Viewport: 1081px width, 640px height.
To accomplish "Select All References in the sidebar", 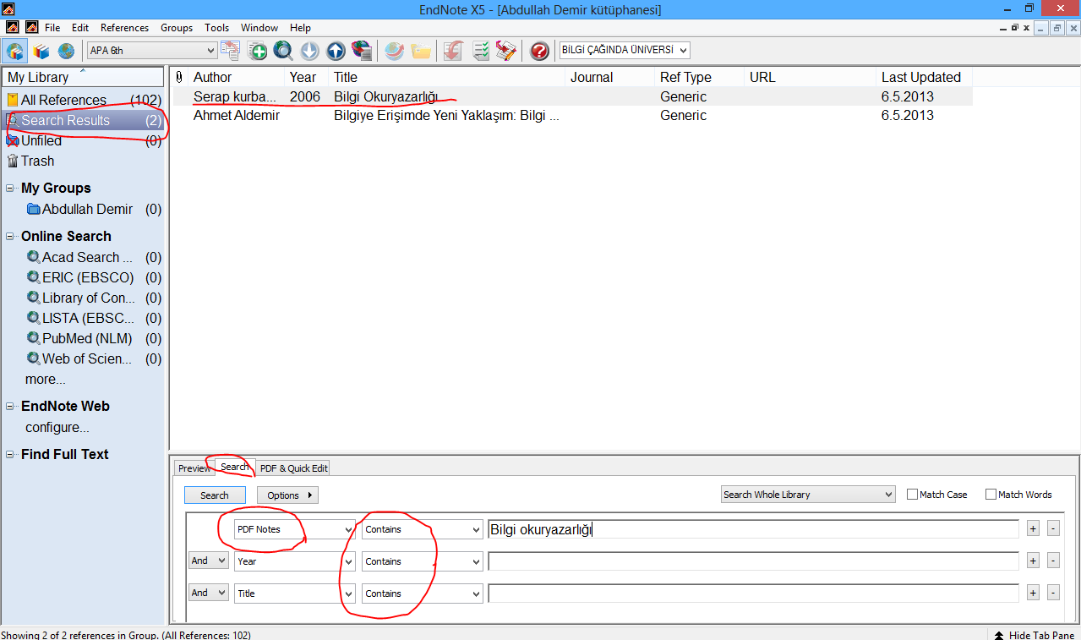I will point(83,100).
